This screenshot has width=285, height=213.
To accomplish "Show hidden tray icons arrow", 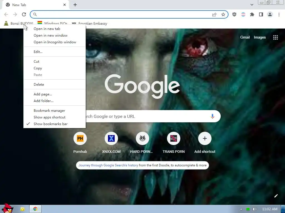I will pos(241,209).
